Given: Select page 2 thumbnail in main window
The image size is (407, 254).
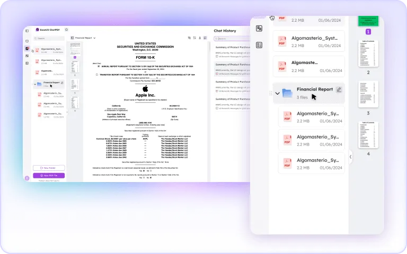Looking at the screenshot, I should pyautogui.click(x=75, y=67).
